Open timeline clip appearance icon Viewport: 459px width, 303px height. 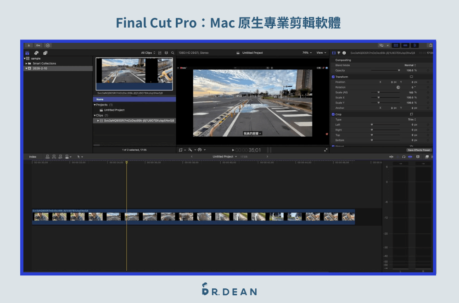coord(418,157)
